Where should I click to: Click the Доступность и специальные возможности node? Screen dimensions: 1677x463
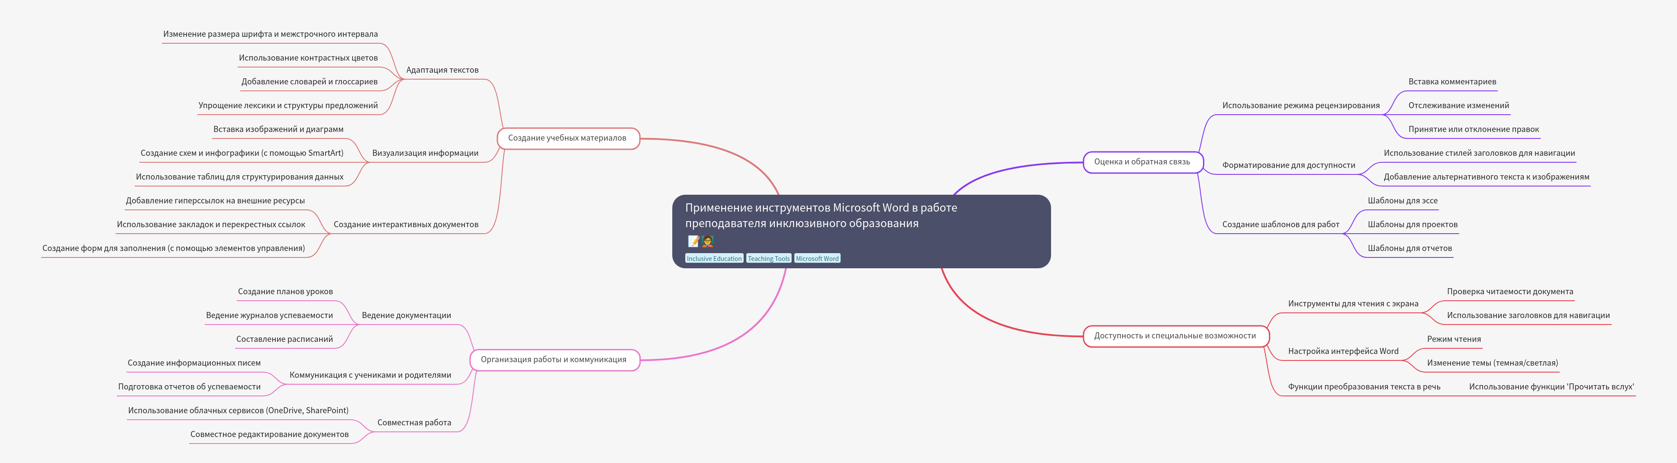[1174, 336]
